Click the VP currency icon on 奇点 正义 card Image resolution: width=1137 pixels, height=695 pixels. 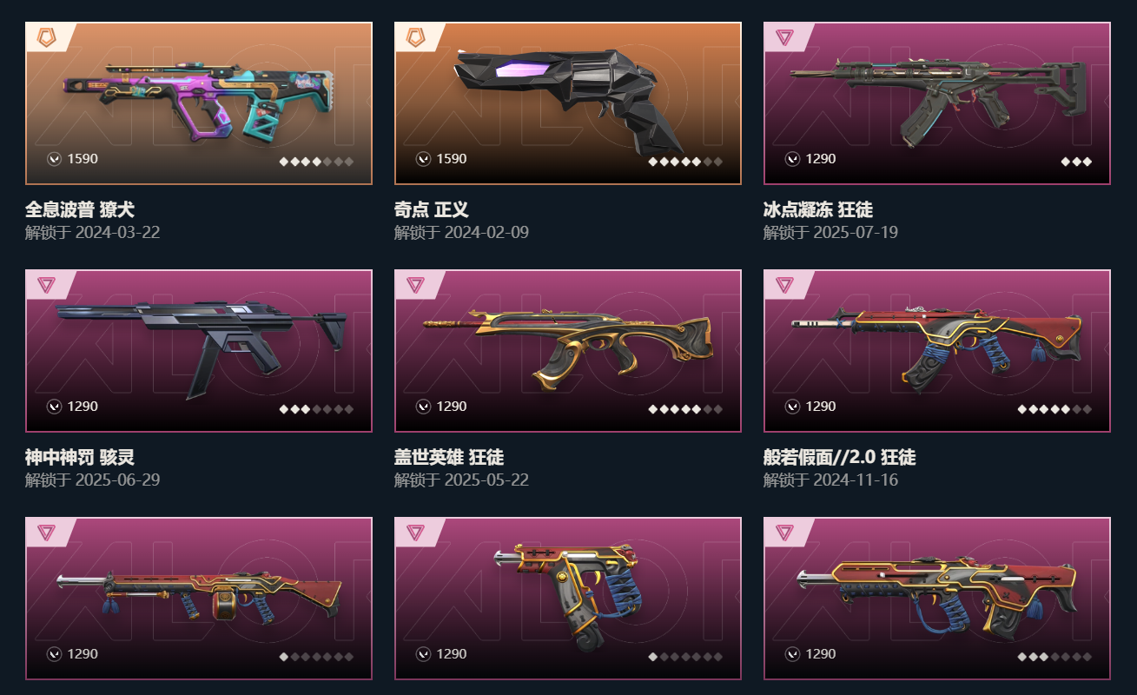(423, 159)
